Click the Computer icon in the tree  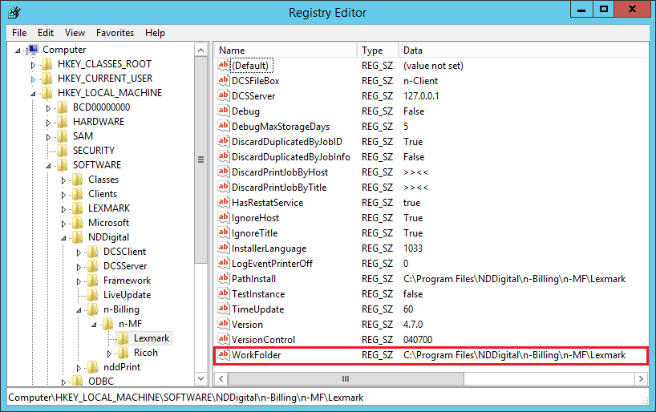(x=33, y=50)
